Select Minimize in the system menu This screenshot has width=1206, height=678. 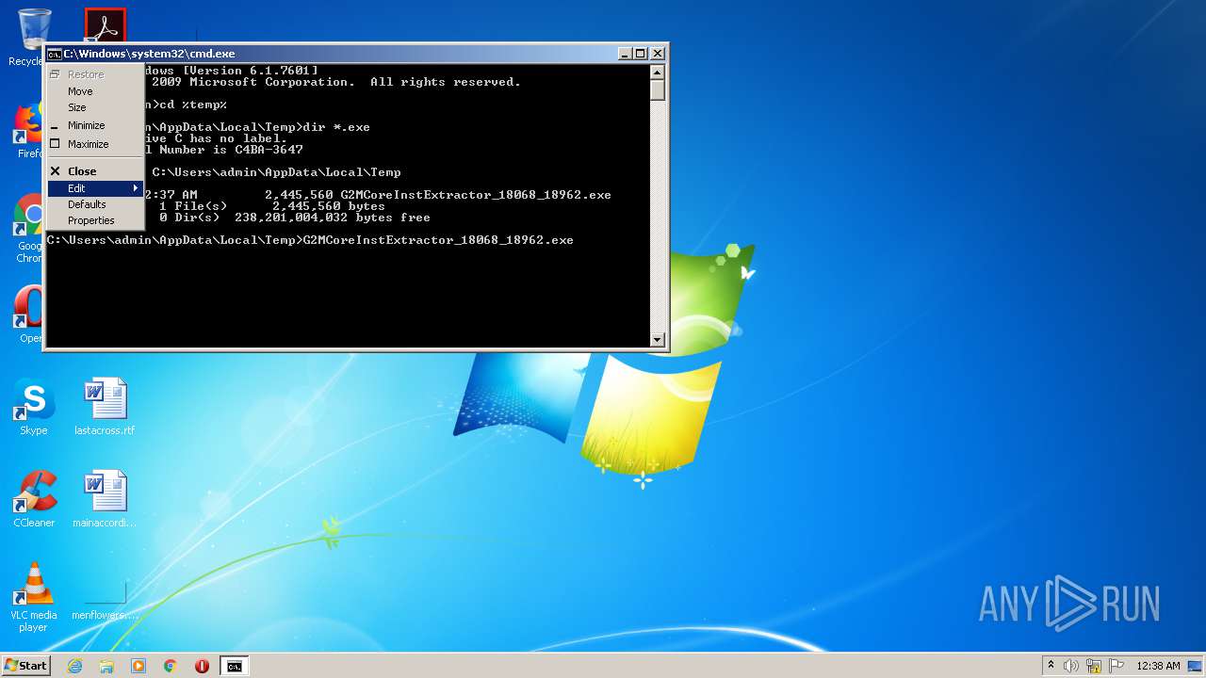(94, 125)
